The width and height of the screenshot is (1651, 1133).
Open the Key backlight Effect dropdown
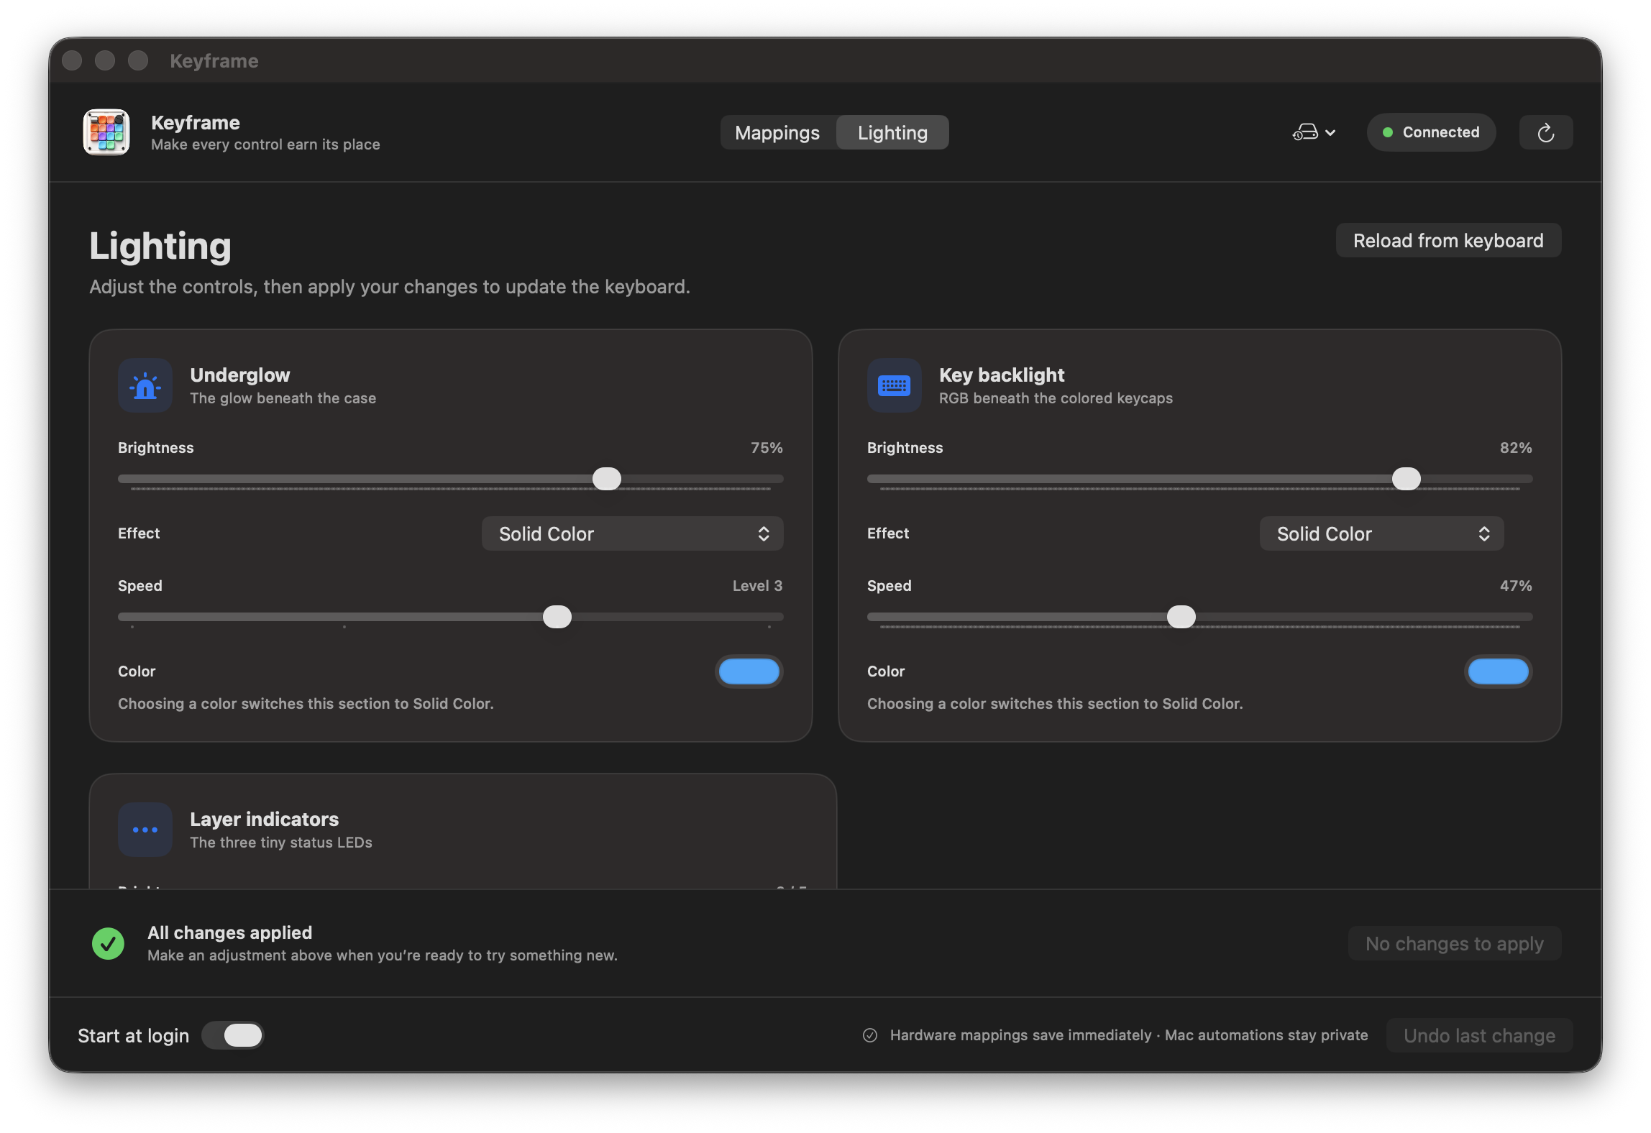tap(1381, 533)
